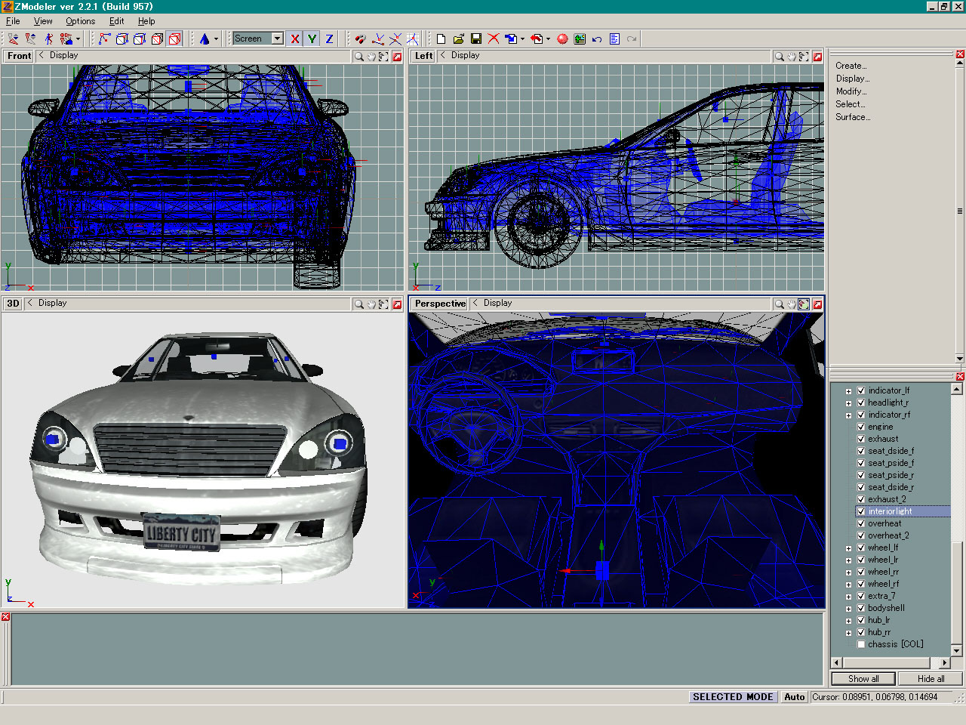Open the Front view type selector

click(x=19, y=56)
